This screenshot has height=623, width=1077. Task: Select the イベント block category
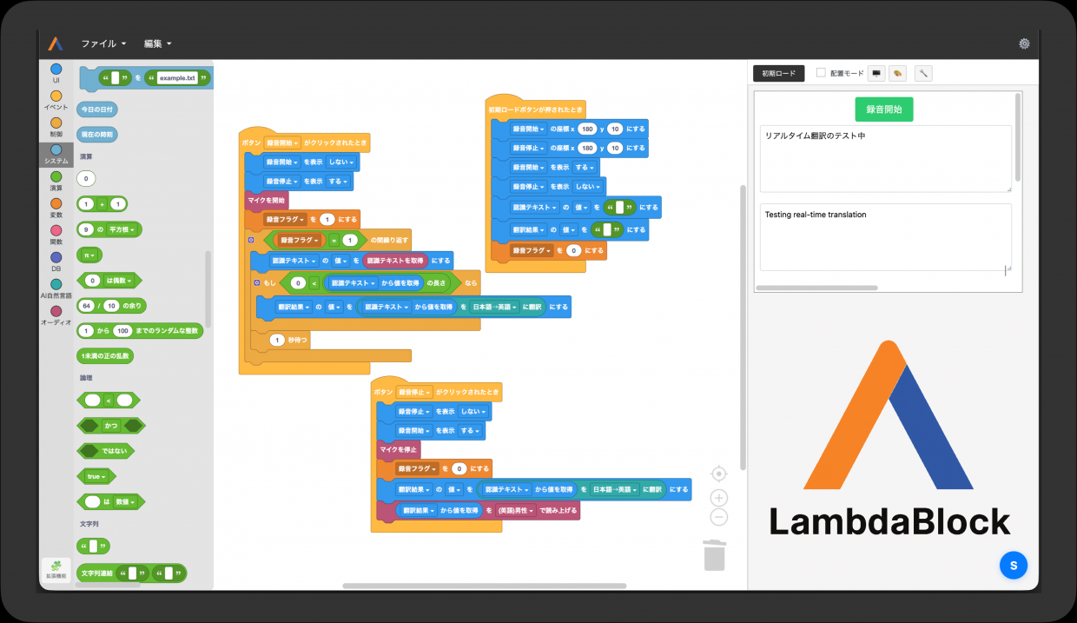coord(56,101)
